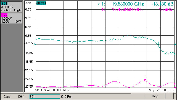177x100 pixels.
Task: Click the 2.45 top scale value
Action: pos(28,3)
